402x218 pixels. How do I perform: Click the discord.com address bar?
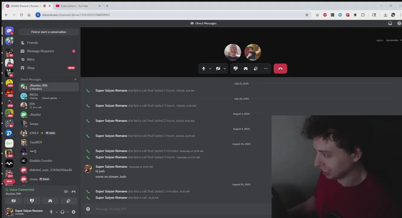(169, 15)
